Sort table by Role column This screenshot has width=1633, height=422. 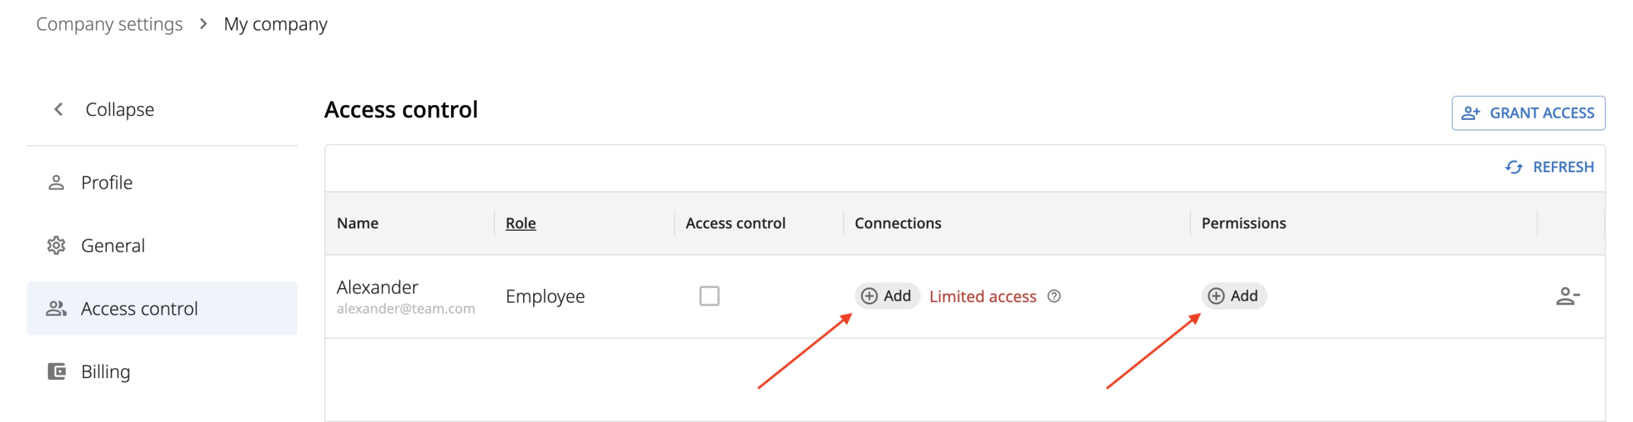pyautogui.click(x=521, y=223)
